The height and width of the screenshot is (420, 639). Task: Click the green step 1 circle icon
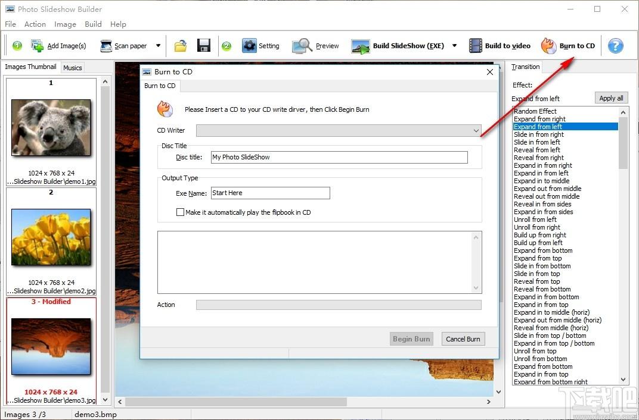click(x=17, y=46)
